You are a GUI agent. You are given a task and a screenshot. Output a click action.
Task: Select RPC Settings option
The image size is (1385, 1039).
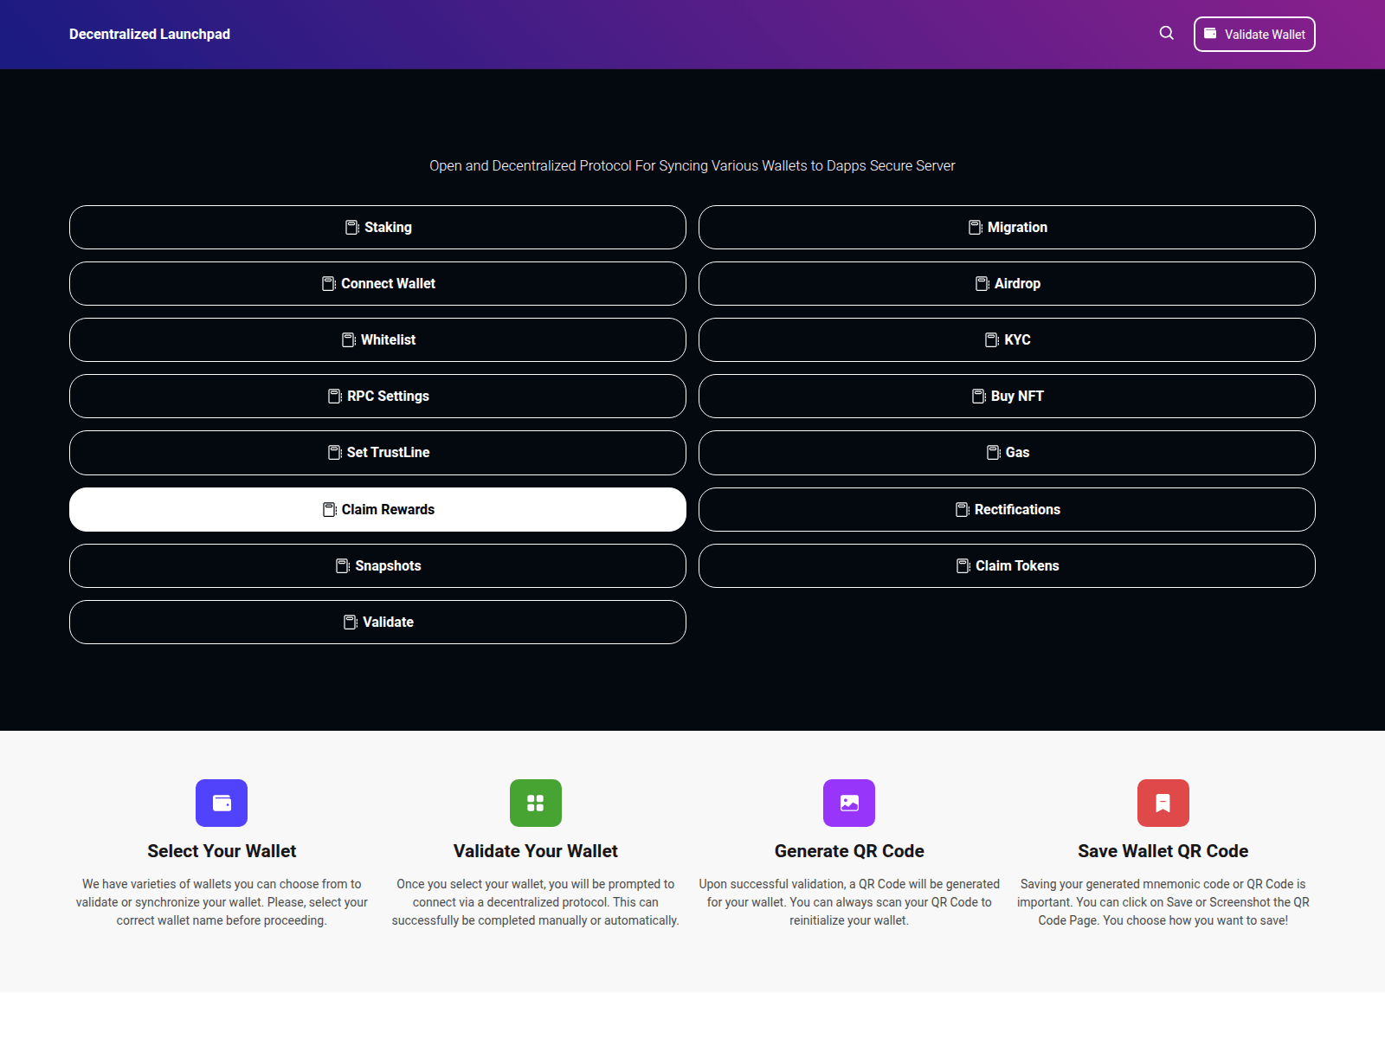377,396
